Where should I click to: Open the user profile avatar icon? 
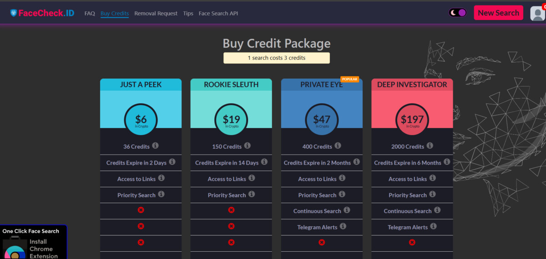pos(537,13)
